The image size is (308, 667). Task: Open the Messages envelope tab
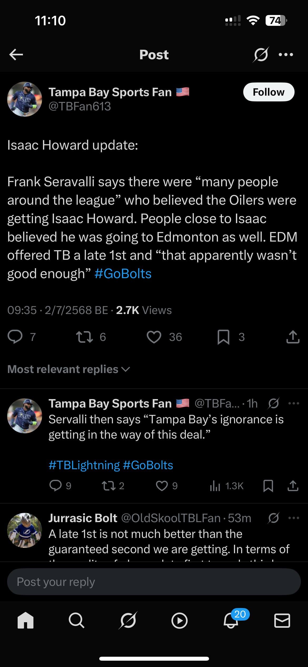282,621
